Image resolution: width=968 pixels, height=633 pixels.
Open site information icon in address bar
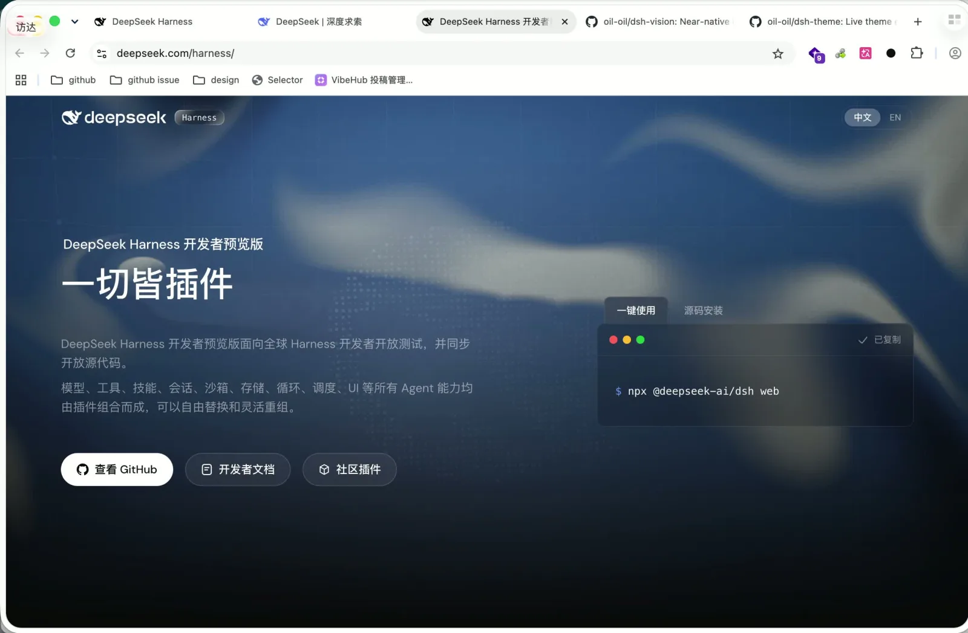[102, 54]
